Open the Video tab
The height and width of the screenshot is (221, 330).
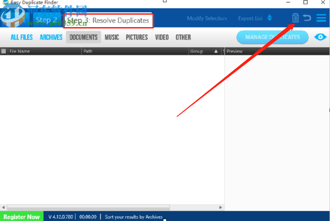click(x=162, y=37)
